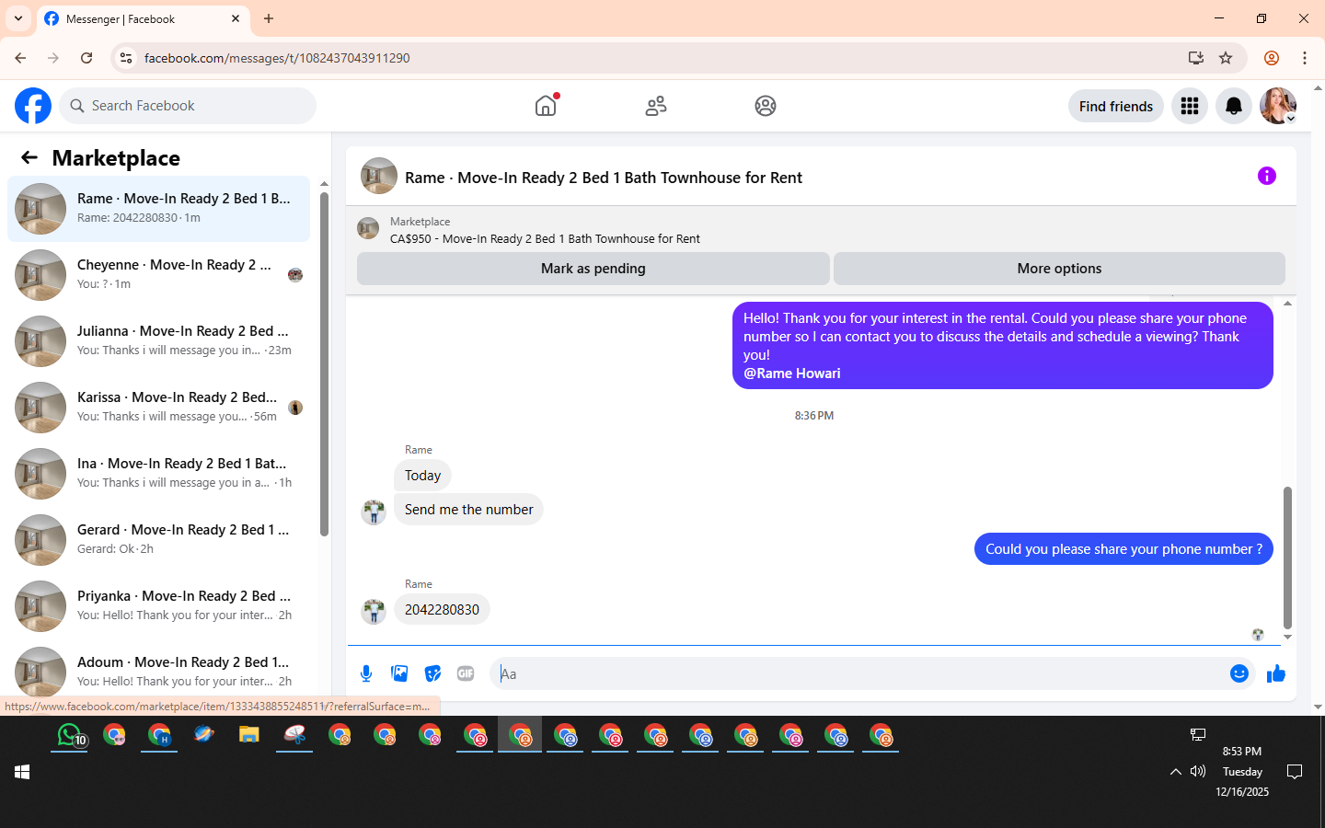Open the Rame conversation header title
Screen dimensions: 1325x828
(604, 178)
